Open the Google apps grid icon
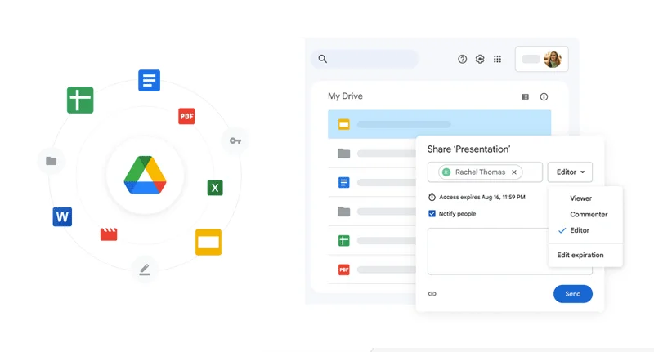 497,59
